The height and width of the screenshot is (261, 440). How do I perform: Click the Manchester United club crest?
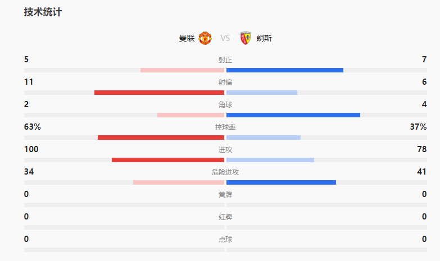[205, 38]
